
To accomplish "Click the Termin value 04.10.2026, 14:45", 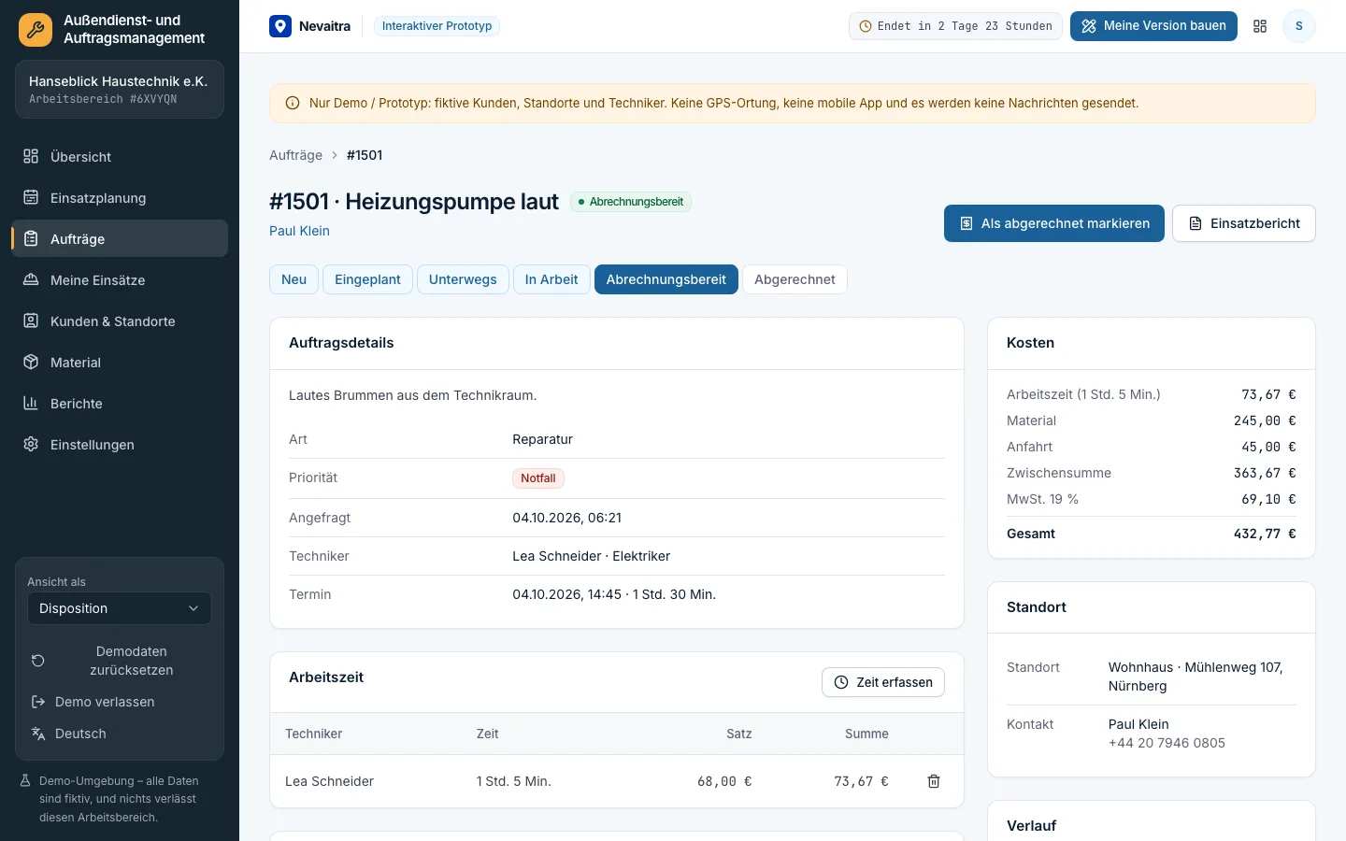I will pos(614,594).
